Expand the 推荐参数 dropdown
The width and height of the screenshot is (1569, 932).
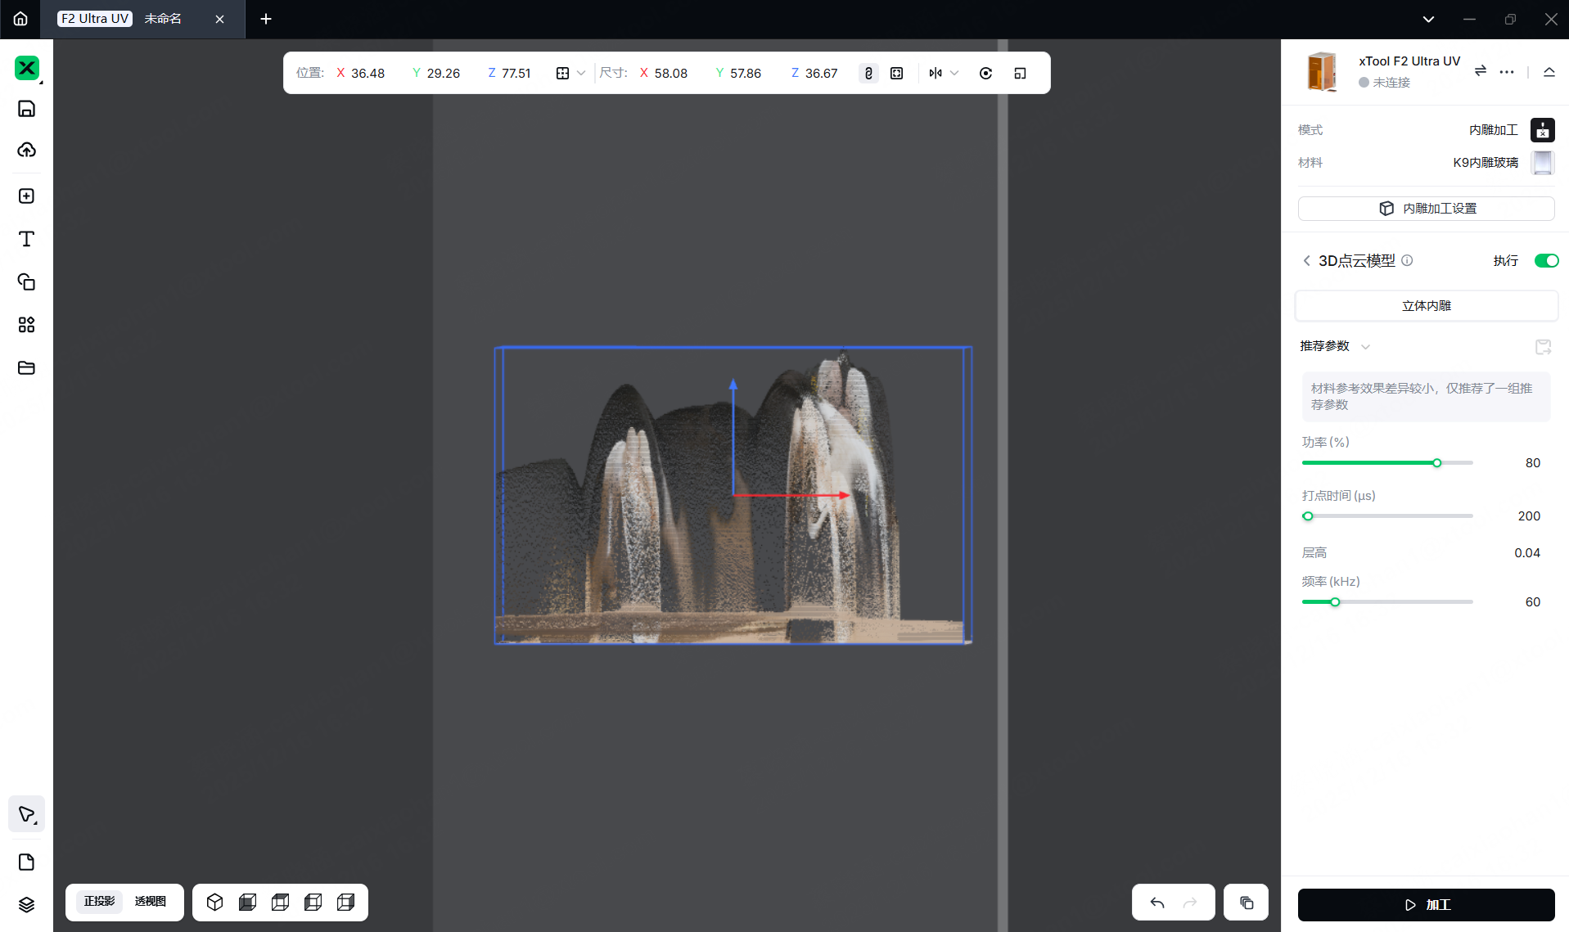[x=1364, y=347]
